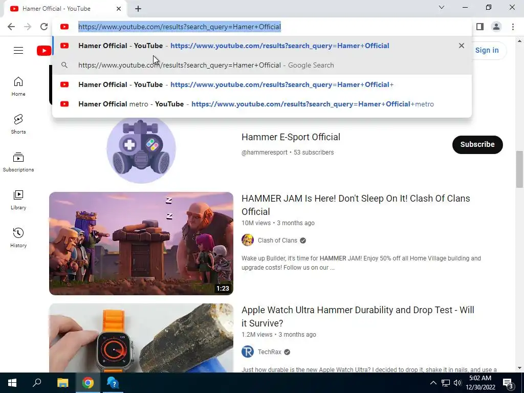Open the Chrome profile avatar
The width and height of the screenshot is (524, 393).
click(496, 27)
